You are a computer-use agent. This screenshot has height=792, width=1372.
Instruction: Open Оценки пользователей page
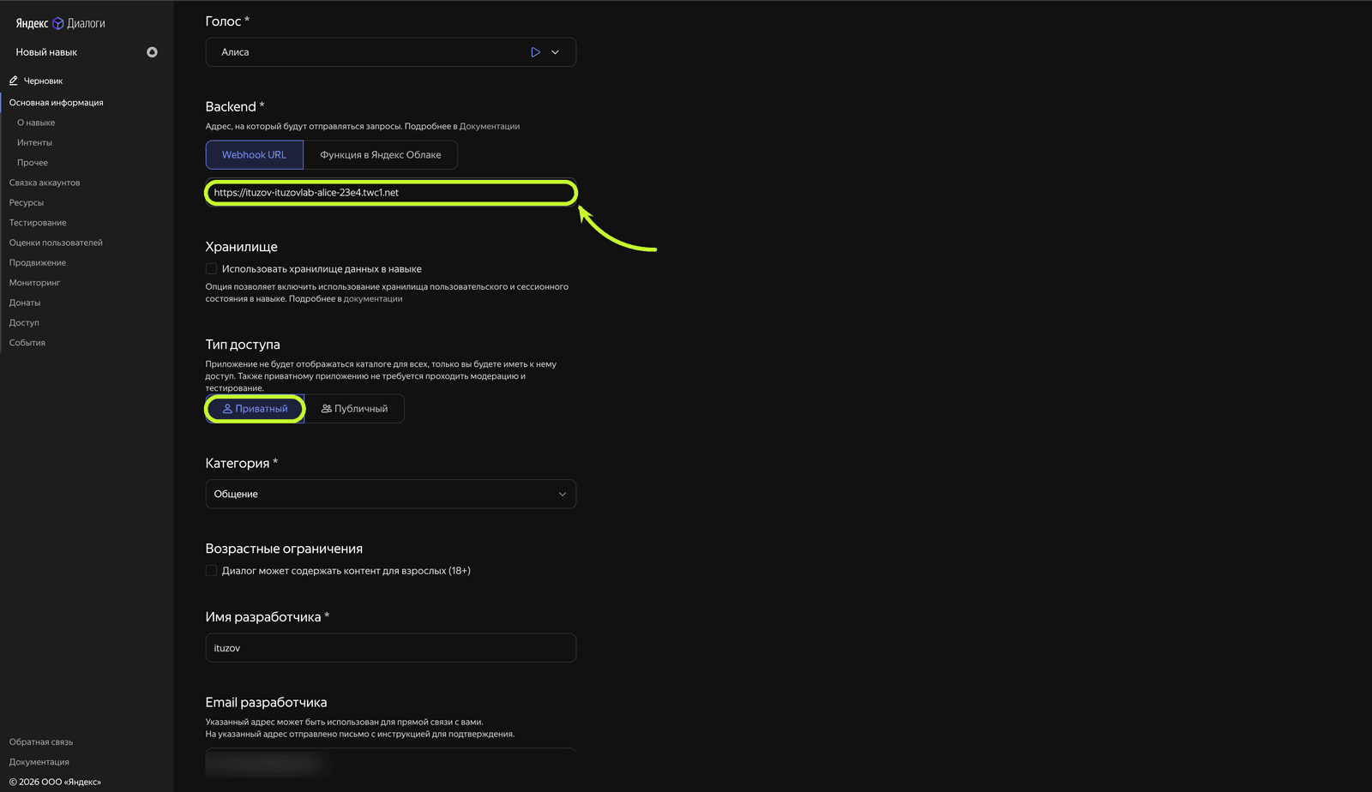pyautogui.click(x=56, y=243)
